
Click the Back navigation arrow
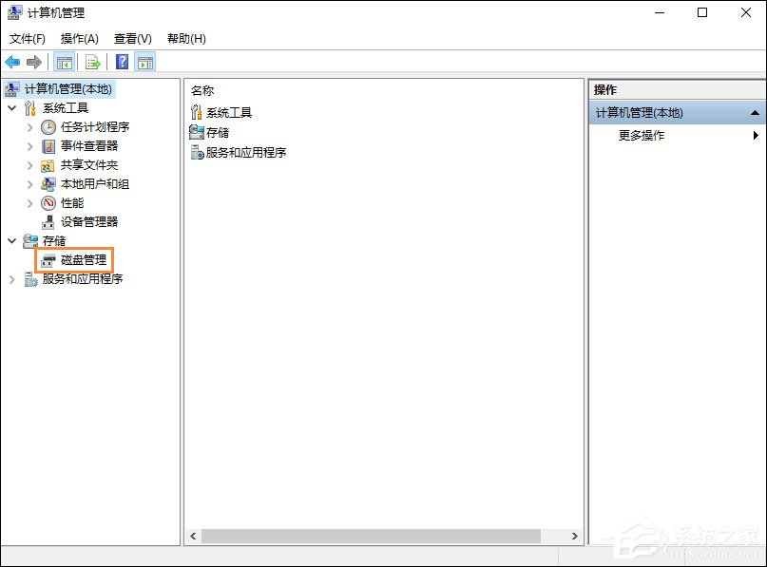(13, 61)
